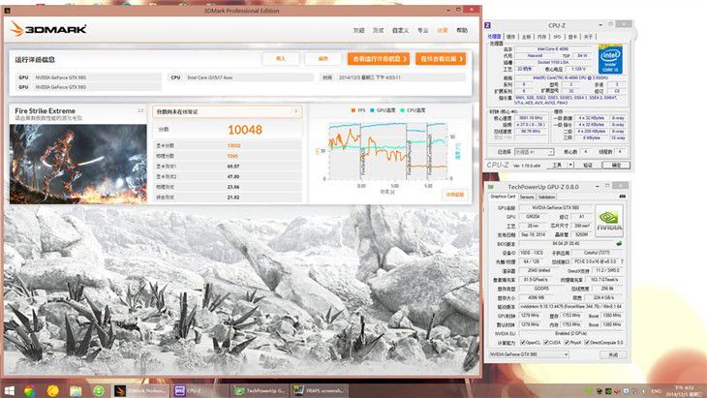Toggle the OpenCL checkbox in GPU-Z
Viewport: 707px width, 398px height.
pos(523,343)
